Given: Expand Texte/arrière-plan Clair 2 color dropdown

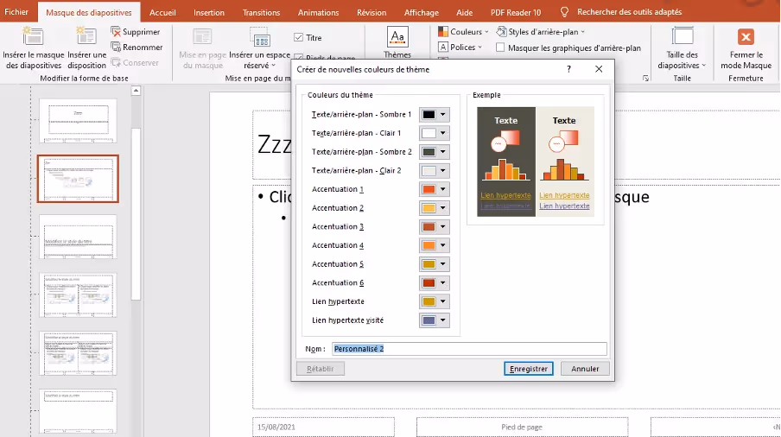Looking at the screenshot, I should pyautogui.click(x=443, y=171).
